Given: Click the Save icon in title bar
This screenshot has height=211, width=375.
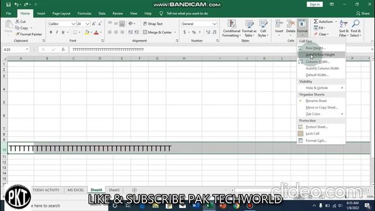Looking at the screenshot, I should click(8, 5).
